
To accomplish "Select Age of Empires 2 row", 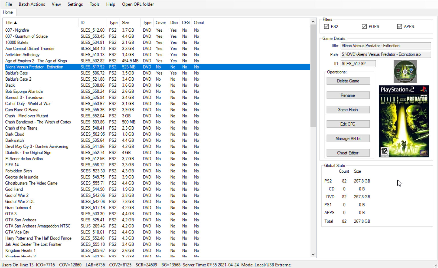I will 157,61.
